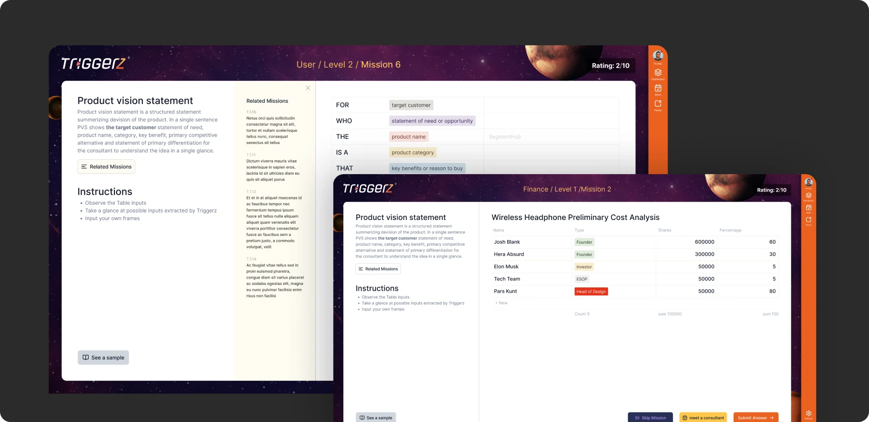869x422 pixels.
Task: Click the Shares column header
Action: (x=664, y=230)
